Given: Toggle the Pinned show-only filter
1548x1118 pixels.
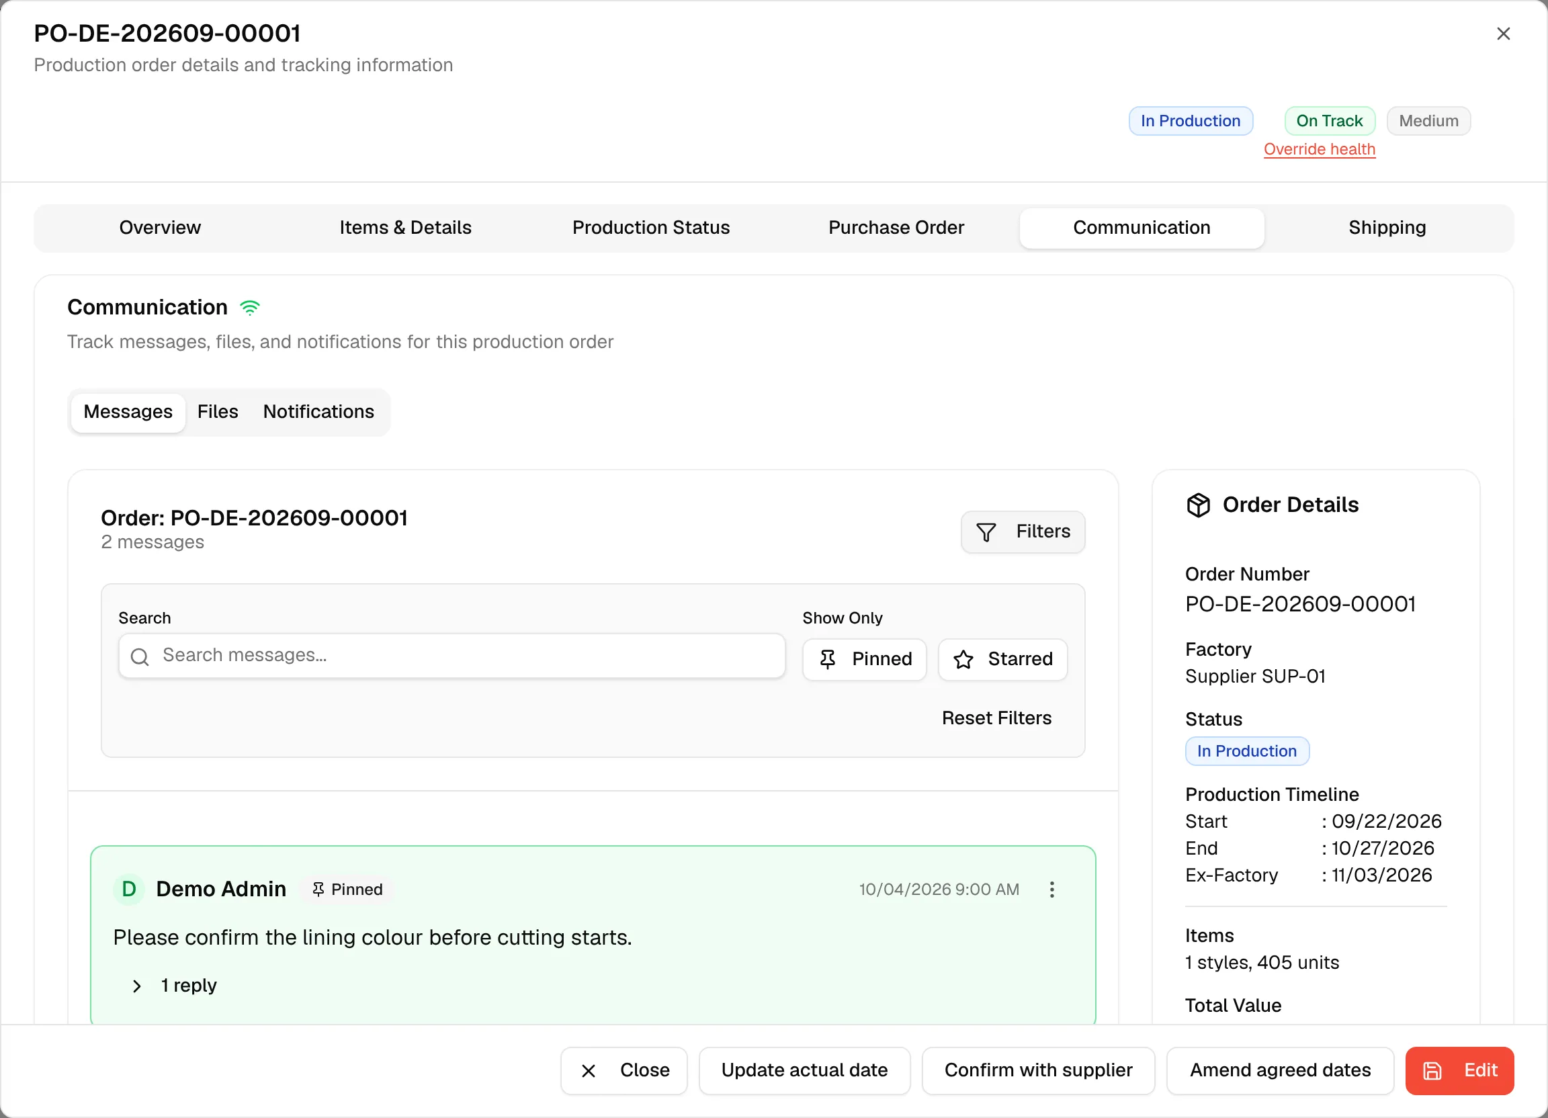Looking at the screenshot, I should (x=864, y=659).
